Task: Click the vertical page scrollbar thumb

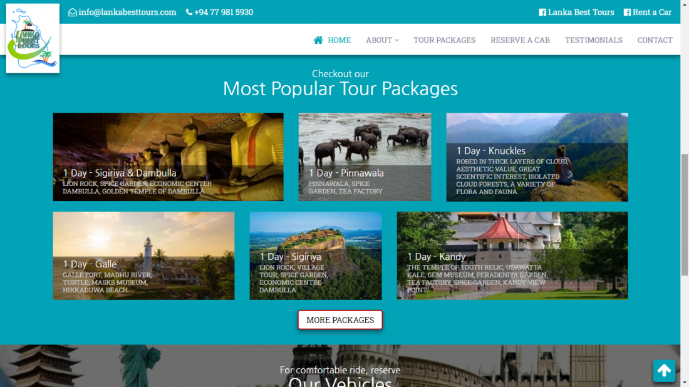Action: pos(684,215)
